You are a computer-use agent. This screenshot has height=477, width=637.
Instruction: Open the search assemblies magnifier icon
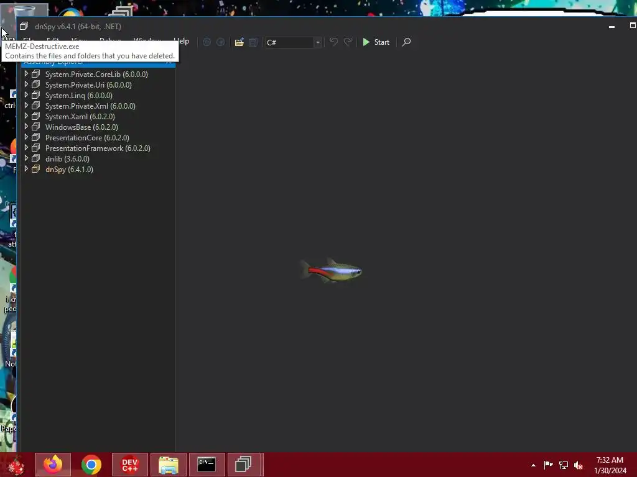click(x=406, y=42)
